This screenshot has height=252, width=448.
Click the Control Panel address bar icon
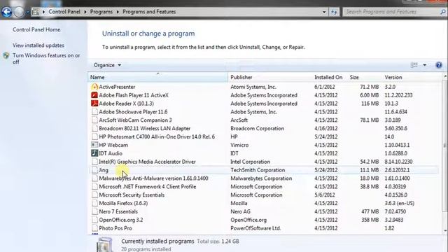tap(36, 12)
